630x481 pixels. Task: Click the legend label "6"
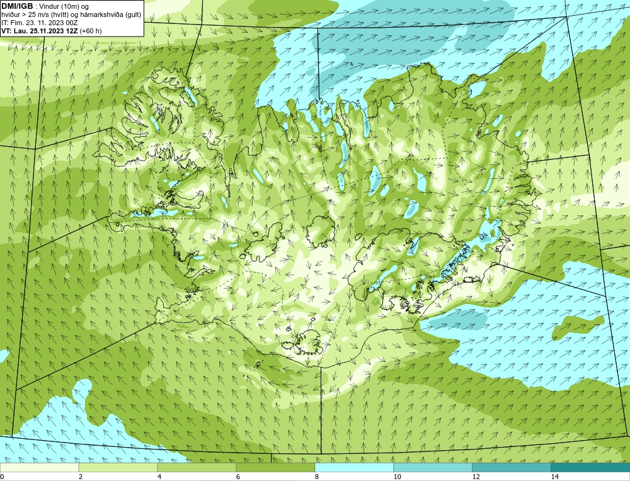pos(238,477)
